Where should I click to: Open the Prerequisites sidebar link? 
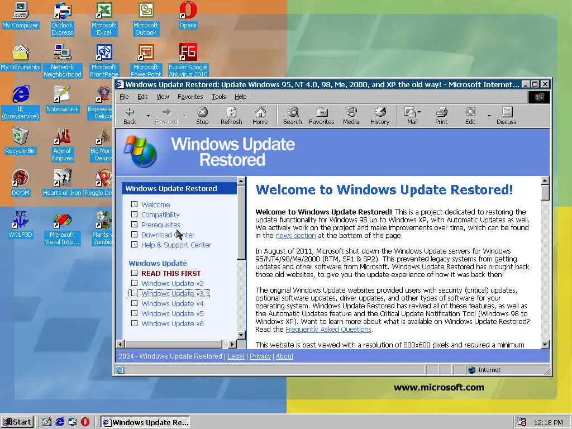pyautogui.click(x=161, y=225)
